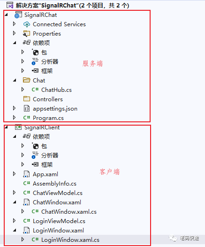
Task: Click the 依赖项 icon under SignalRChat project
Action: coord(27,43)
